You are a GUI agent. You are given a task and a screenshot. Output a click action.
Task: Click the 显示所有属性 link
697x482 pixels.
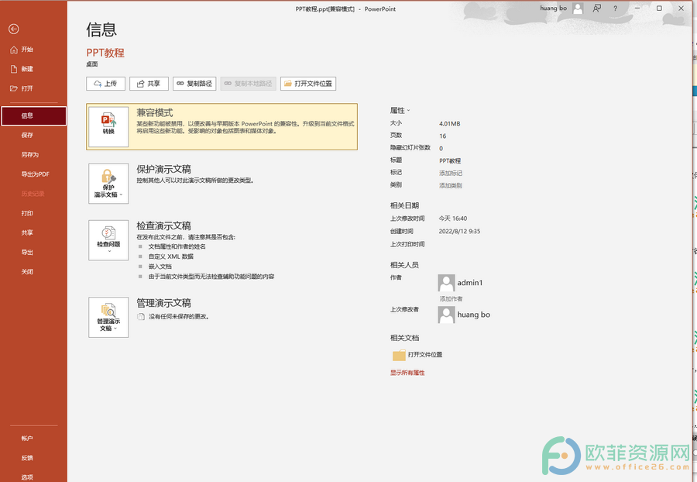[407, 373]
